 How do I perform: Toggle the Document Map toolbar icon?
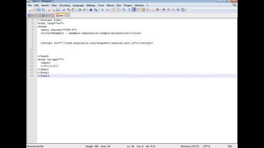click(143, 10)
